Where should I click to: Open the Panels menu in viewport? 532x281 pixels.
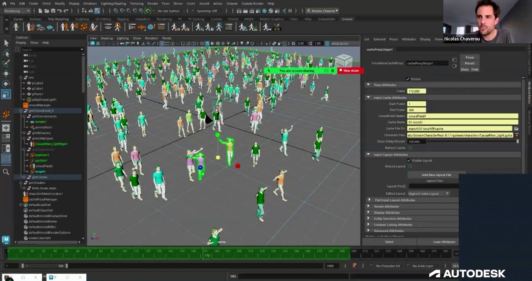(167, 38)
